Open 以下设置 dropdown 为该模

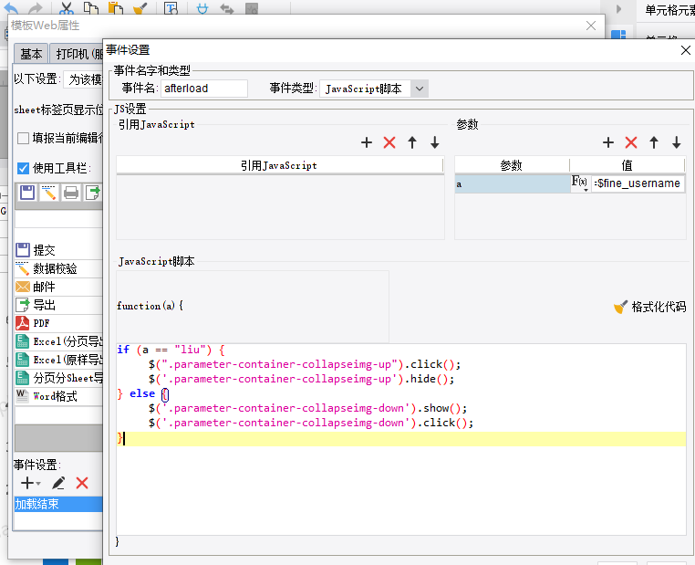(x=83, y=79)
